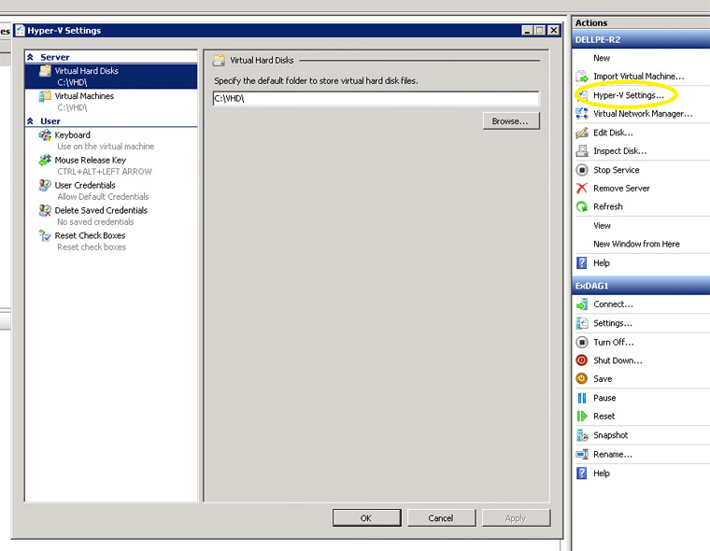Click the Snapshot icon

click(x=582, y=435)
